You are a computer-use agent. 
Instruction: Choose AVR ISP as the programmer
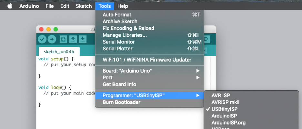[x=220, y=95]
